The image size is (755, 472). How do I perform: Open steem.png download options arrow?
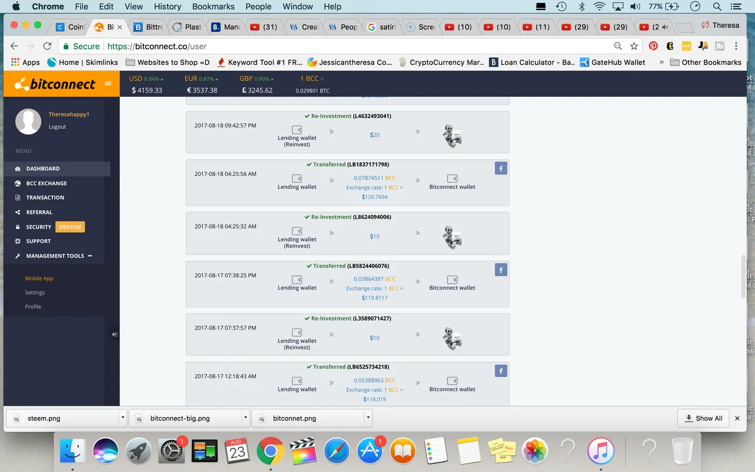click(x=123, y=418)
